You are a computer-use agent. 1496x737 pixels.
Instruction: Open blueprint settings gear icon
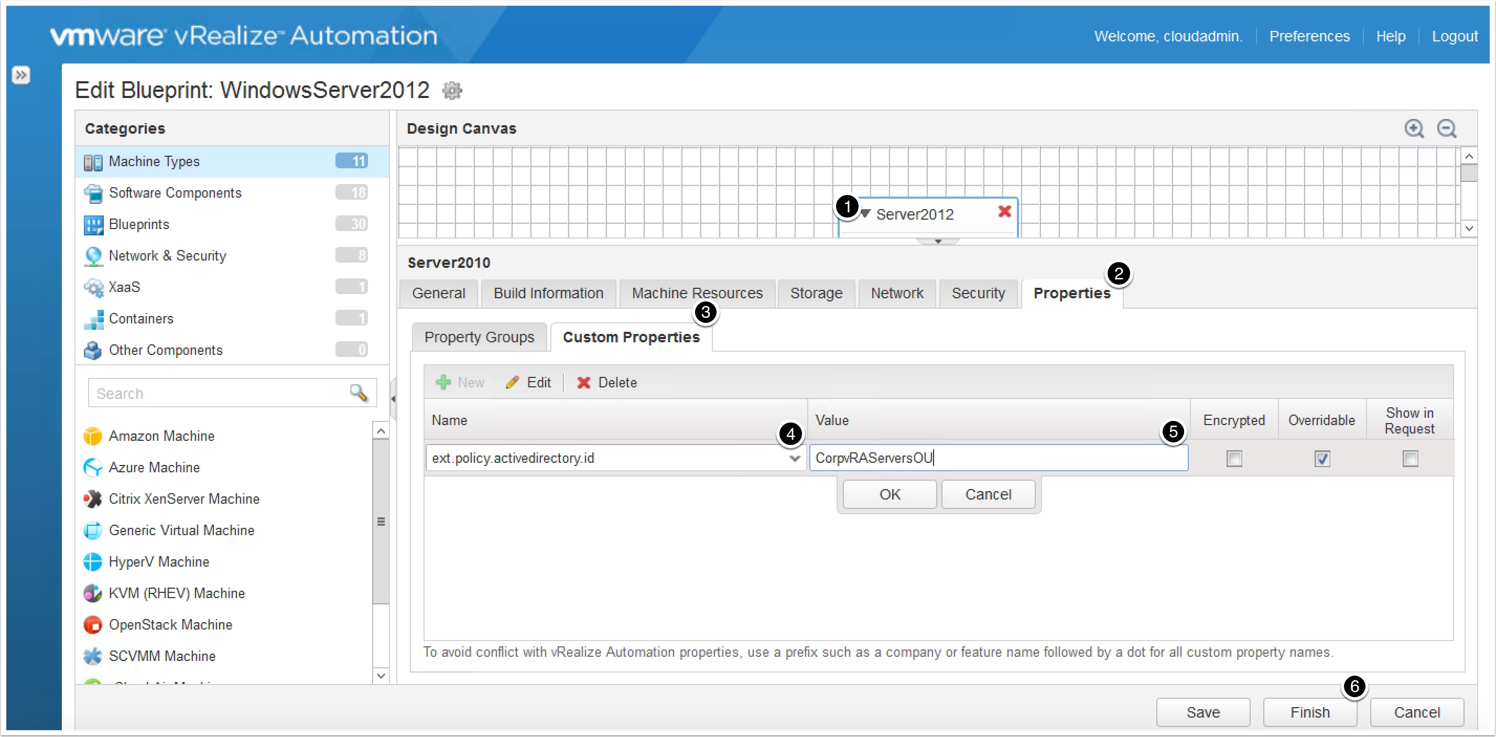coord(452,91)
